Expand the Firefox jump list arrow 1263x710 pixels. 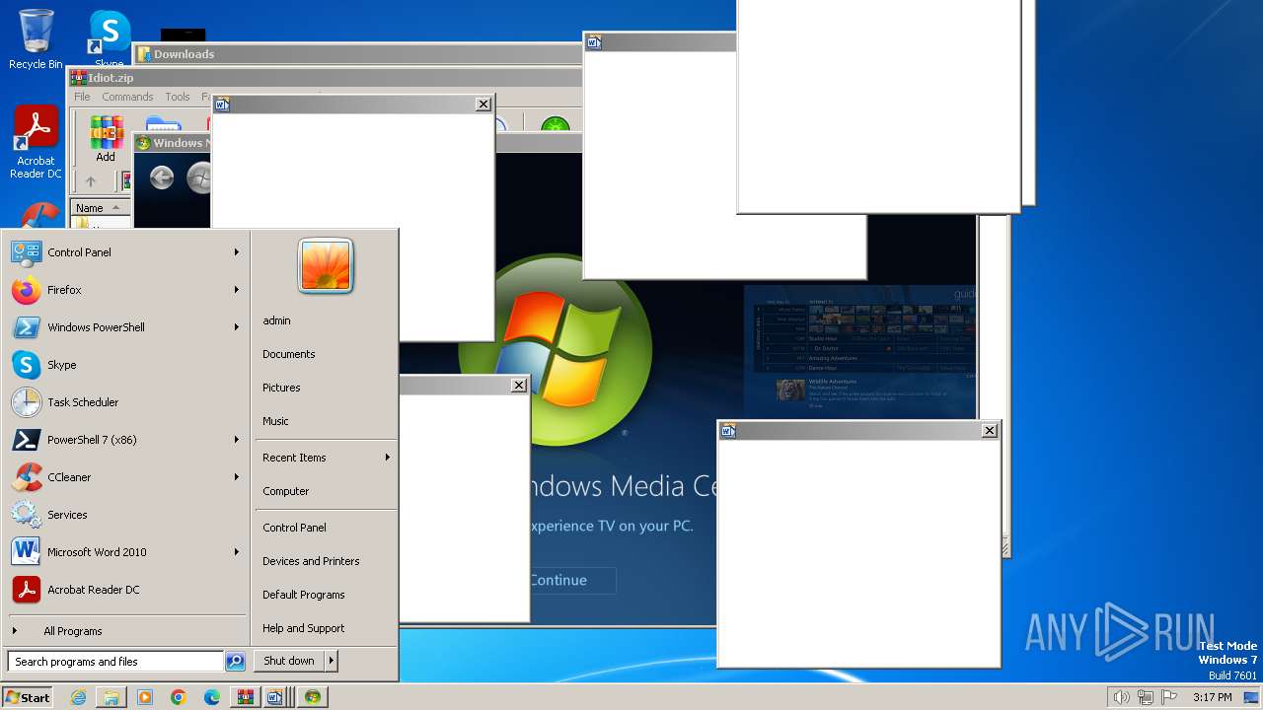click(x=237, y=290)
